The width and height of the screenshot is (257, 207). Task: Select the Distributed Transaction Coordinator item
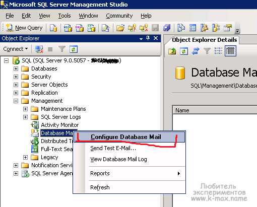pyautogui.click(x=56, y=141)
